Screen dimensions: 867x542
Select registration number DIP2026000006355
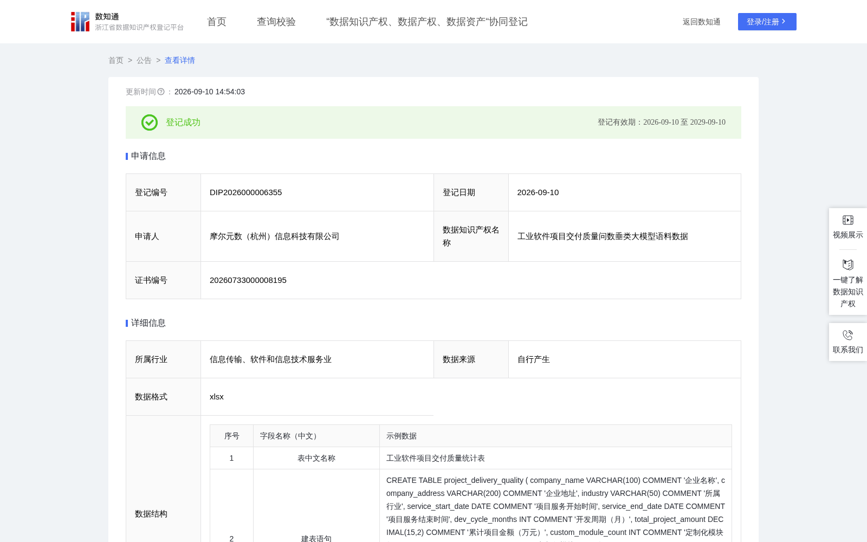pos(246,192)
